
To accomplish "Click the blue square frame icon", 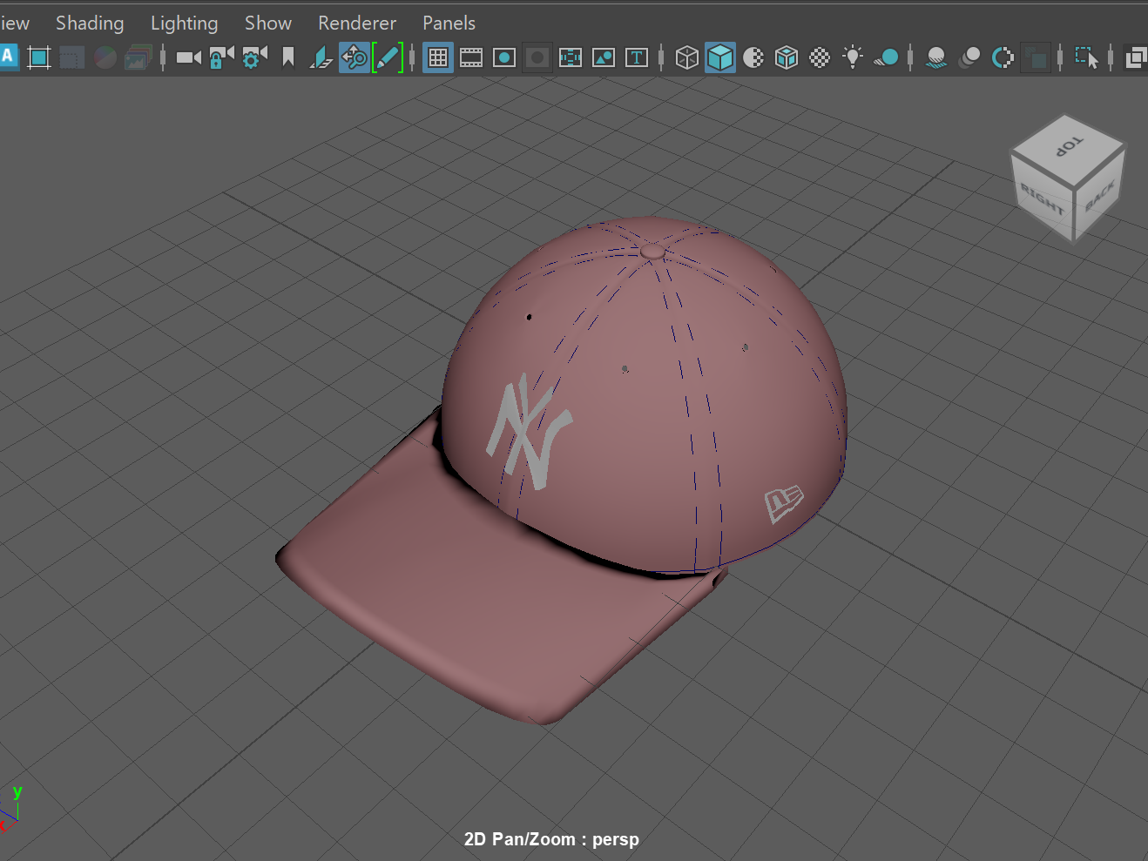I will click(x=39, y=57).
